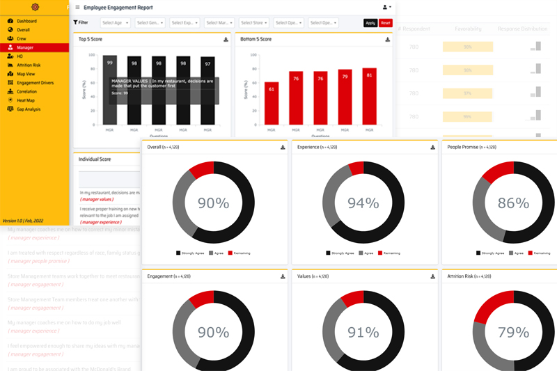Open the first Select Ope.. dropdown
557x371 pixels.
pos(288,23)
